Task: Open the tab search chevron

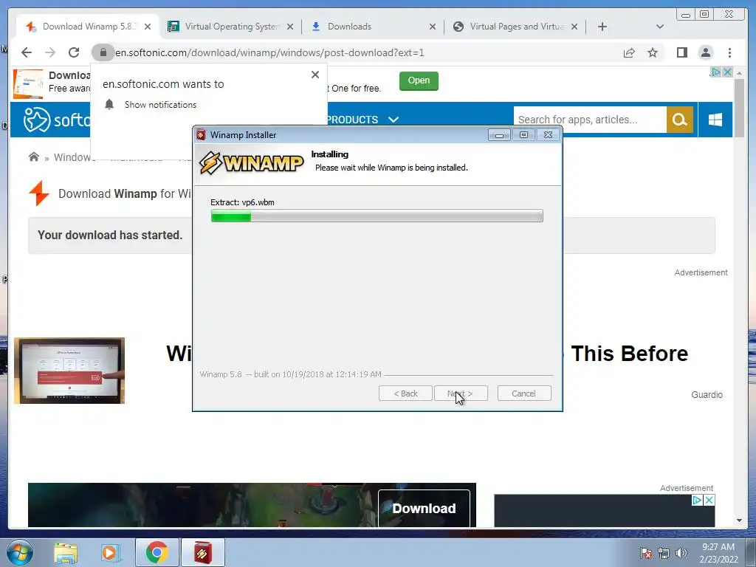Action: coord(660,27)
